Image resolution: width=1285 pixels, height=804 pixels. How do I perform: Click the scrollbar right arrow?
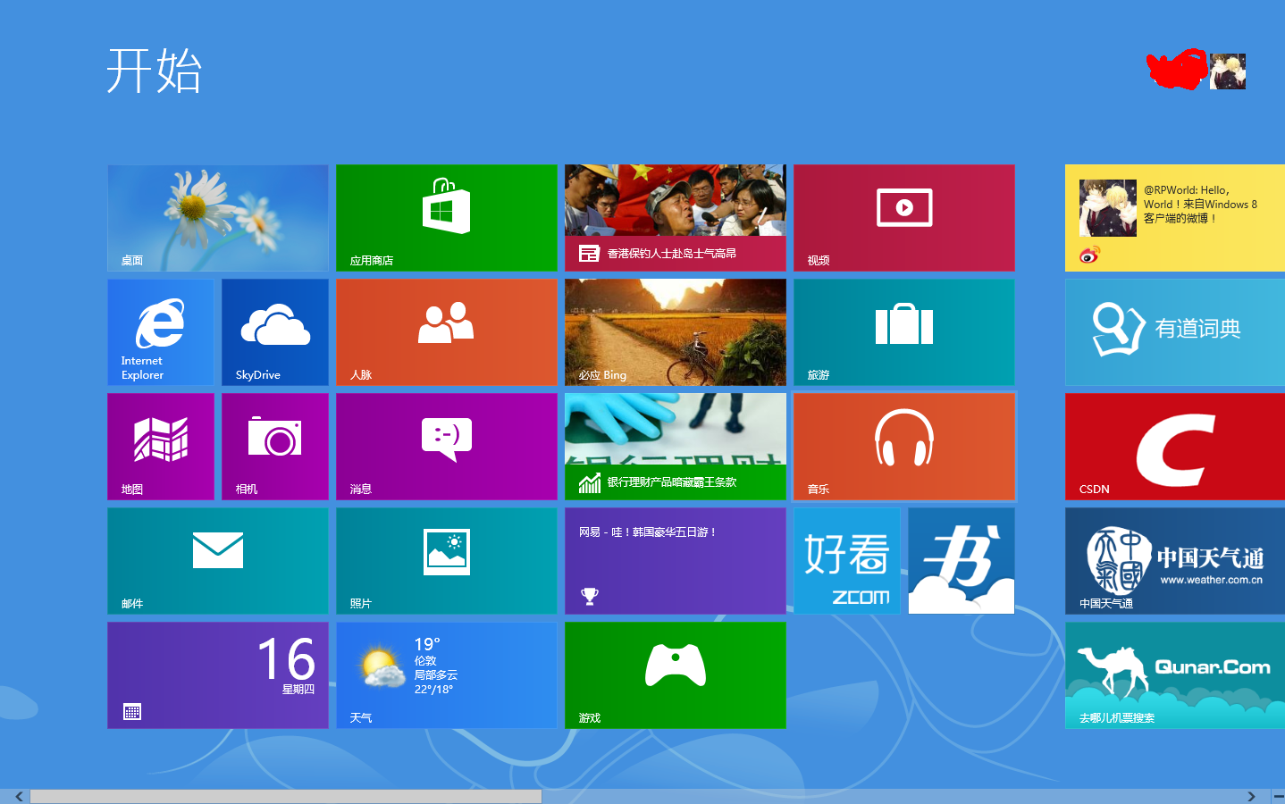pos(1251,796)
